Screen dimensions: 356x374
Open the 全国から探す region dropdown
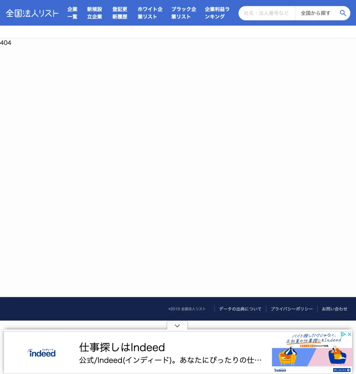[316, 13]
